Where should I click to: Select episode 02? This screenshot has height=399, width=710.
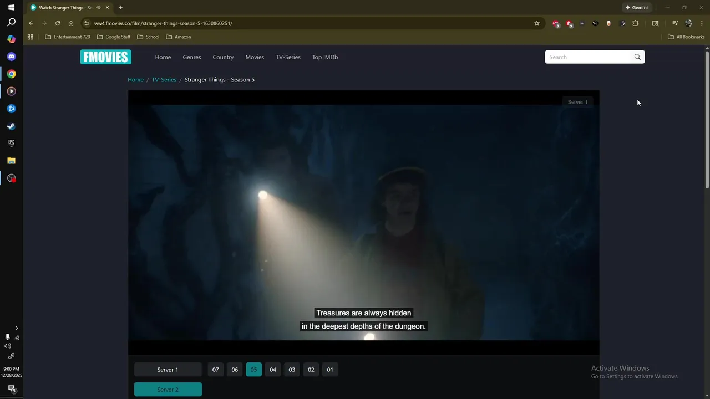pos(311,370)
